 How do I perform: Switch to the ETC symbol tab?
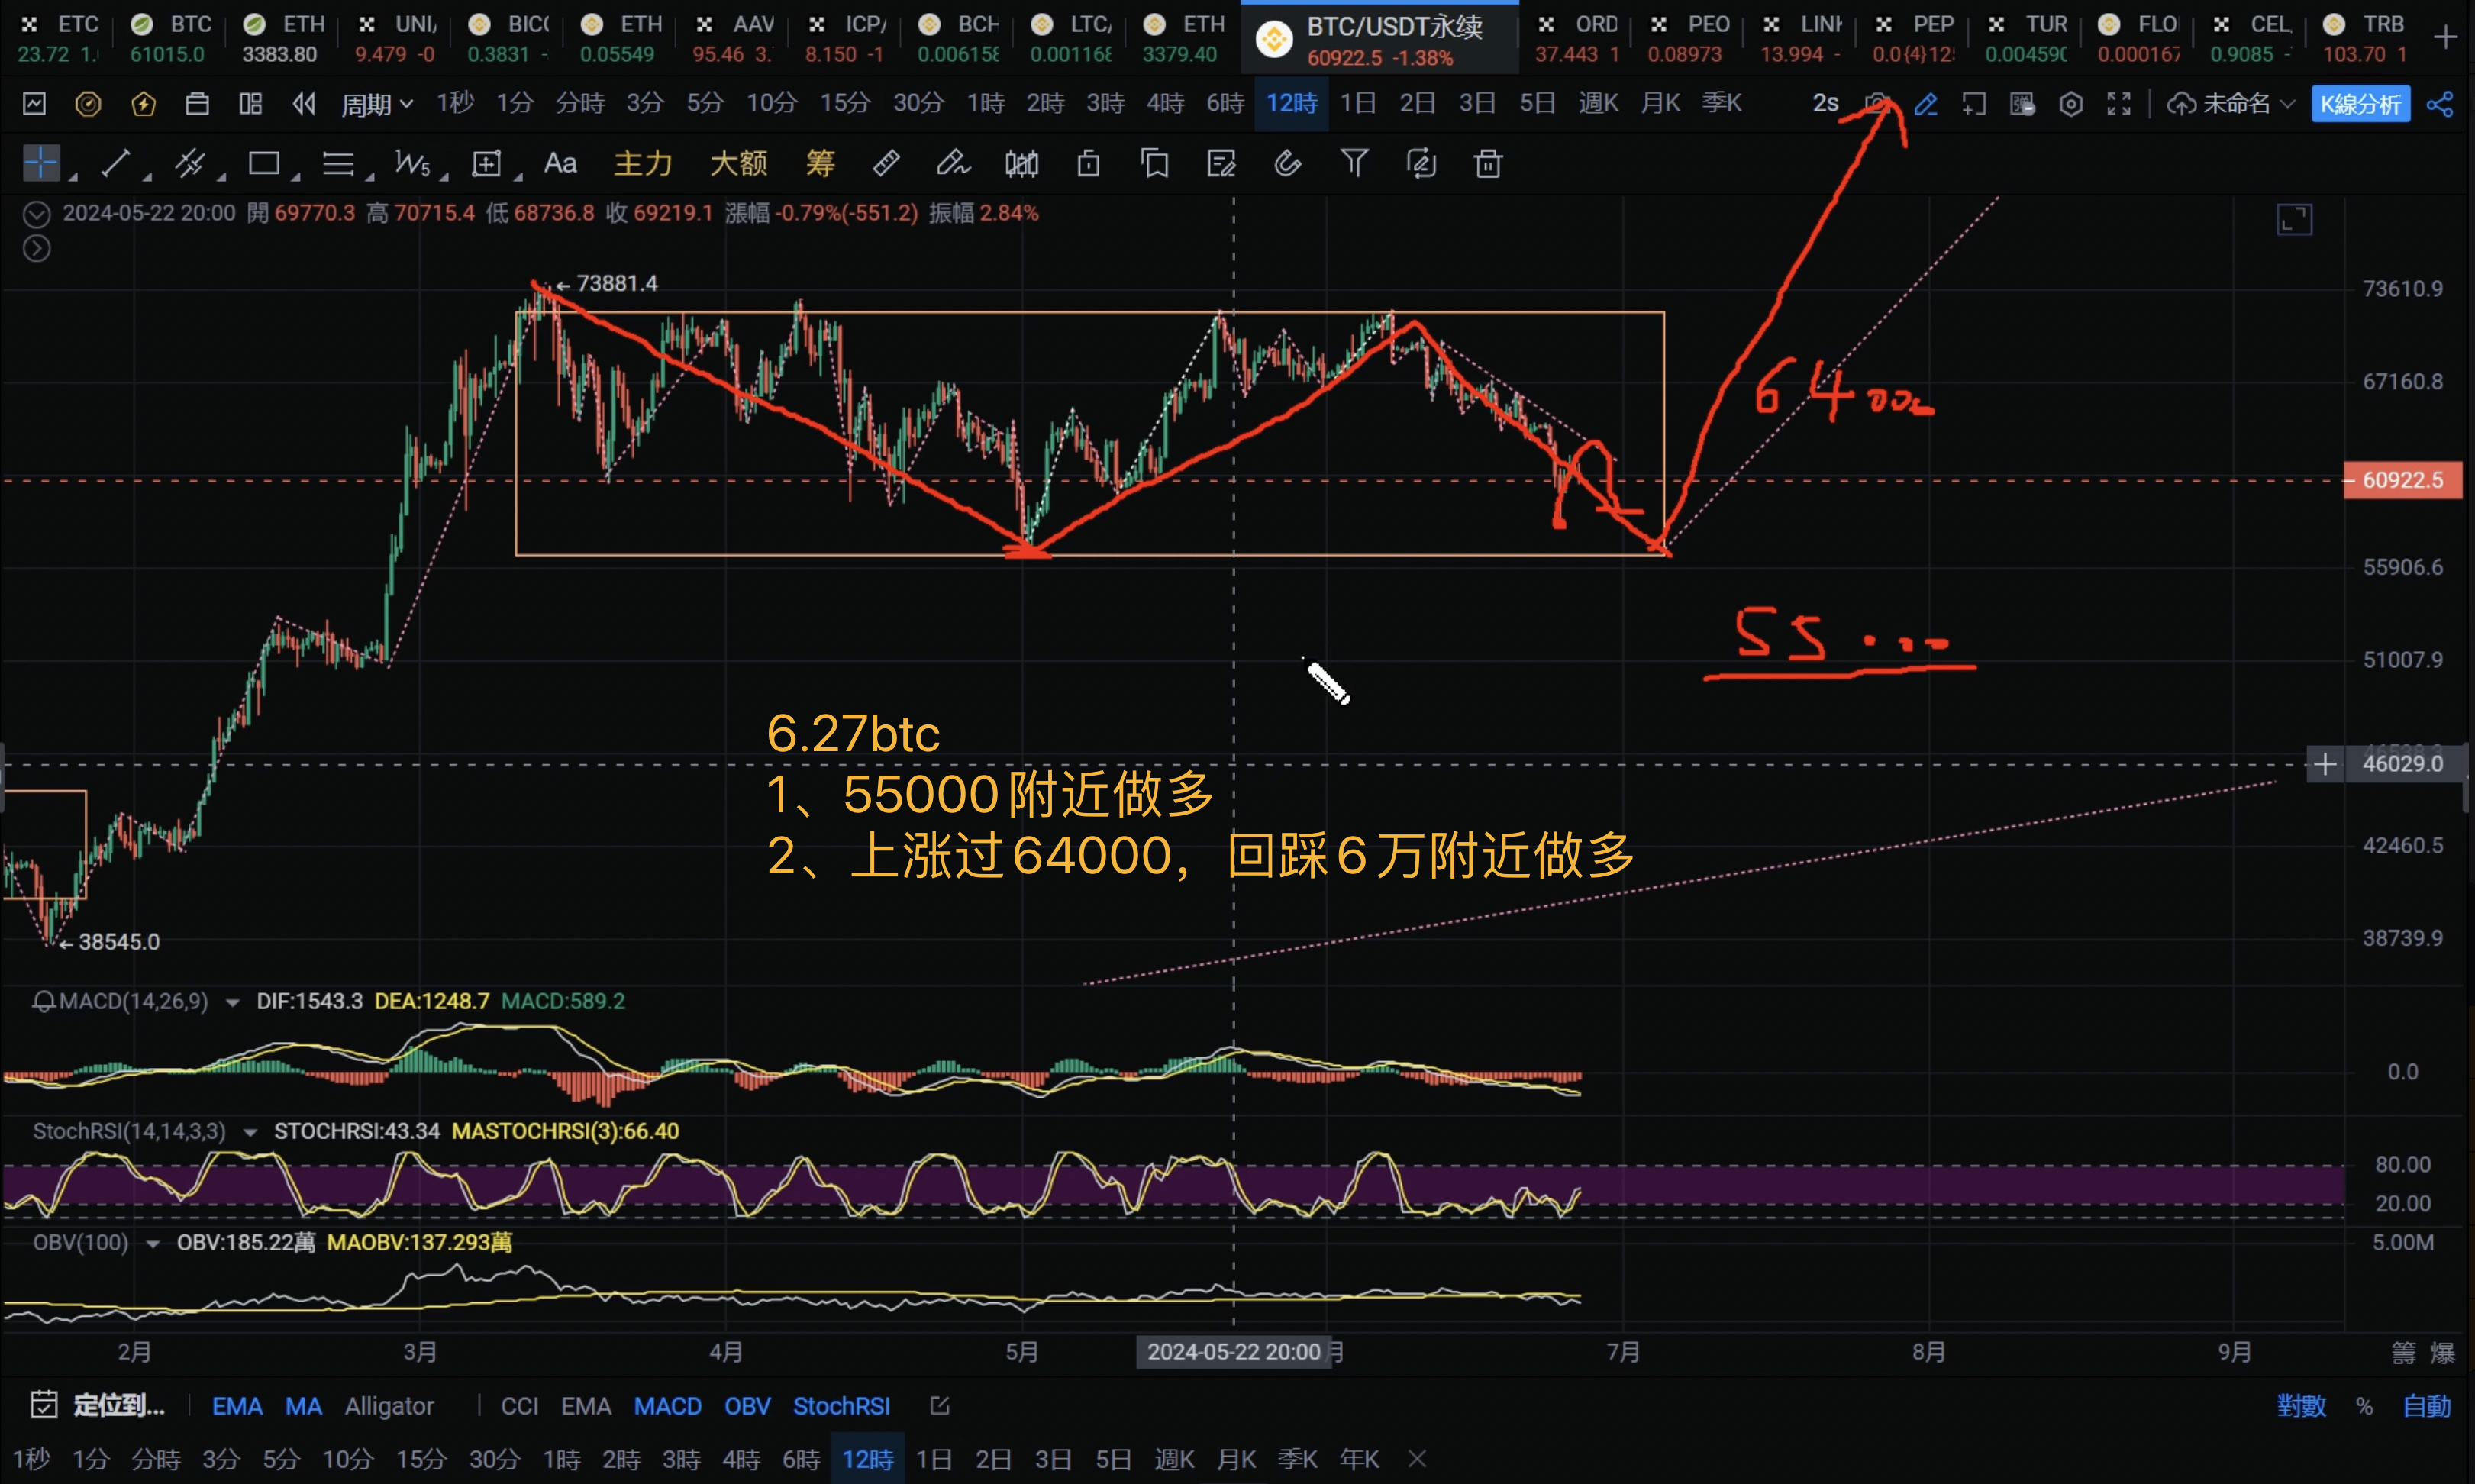58,38
